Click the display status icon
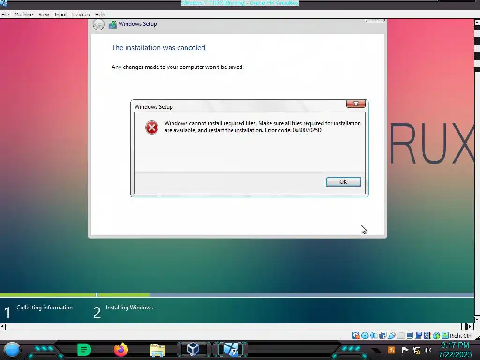 (410, 336)
